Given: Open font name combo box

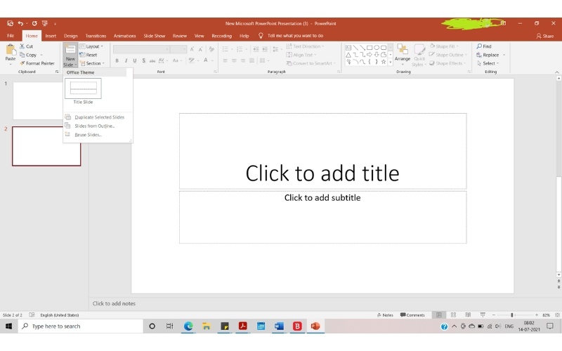Looking at the screenshot, I should tap(141, 49).
